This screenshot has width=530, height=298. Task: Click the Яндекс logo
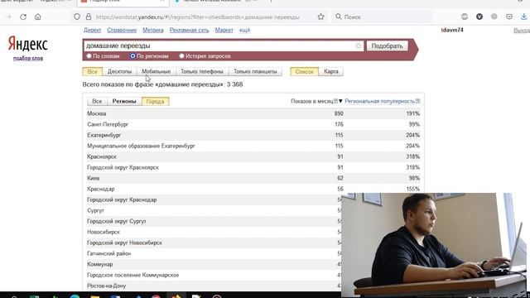point(27,44)
